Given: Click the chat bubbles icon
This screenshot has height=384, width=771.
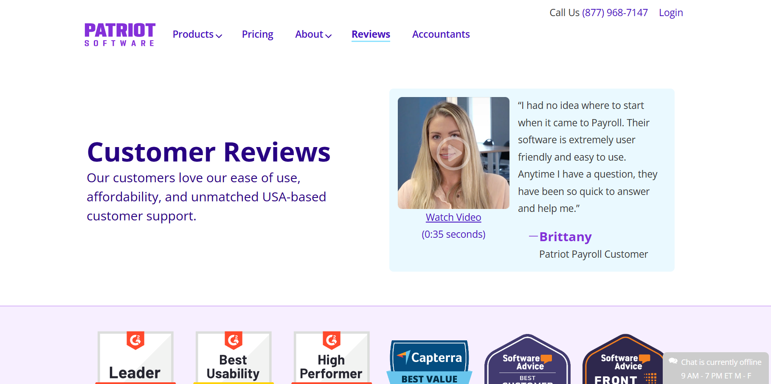Looking at the screenshot, I should (673, 361).
